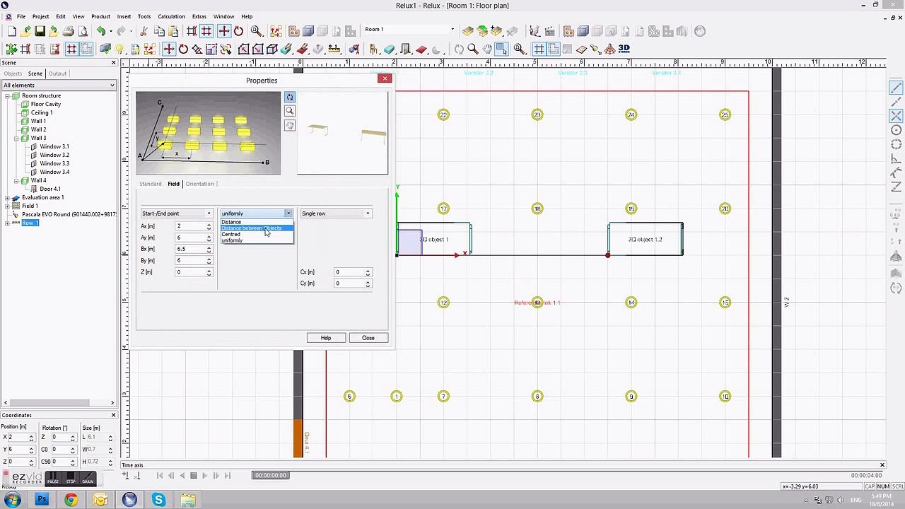Create a new project with the New icon
This screenshot has width=905, height=509.
tap(12, 31)
